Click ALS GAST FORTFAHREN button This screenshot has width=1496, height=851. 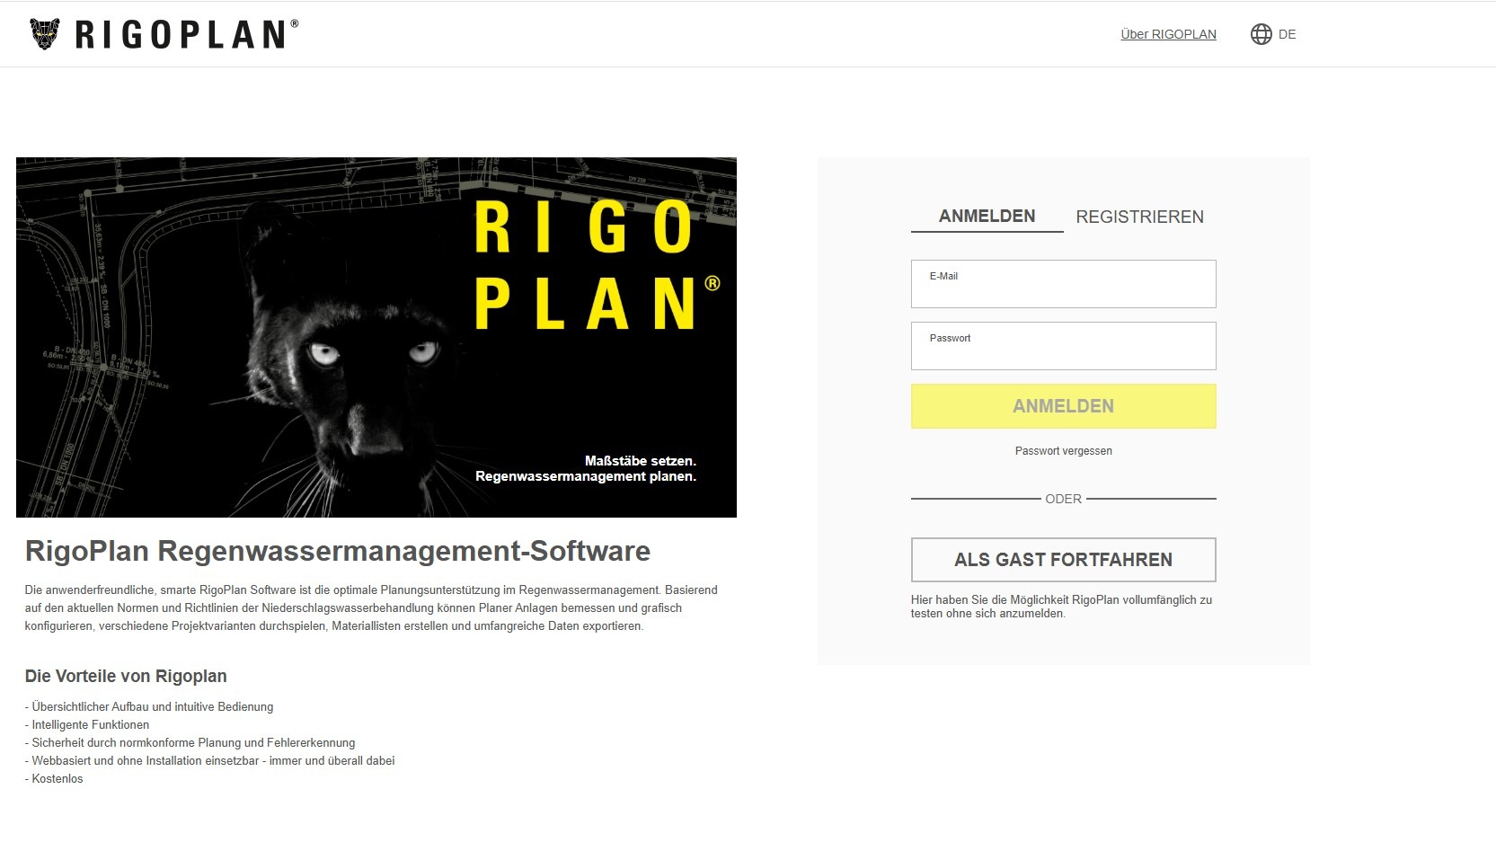click(1063, 560)
